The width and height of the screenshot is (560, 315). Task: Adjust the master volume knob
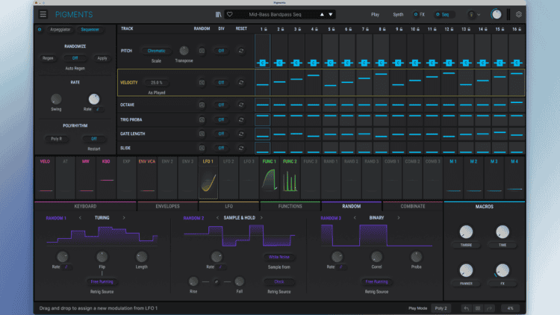tap(496, 14)
